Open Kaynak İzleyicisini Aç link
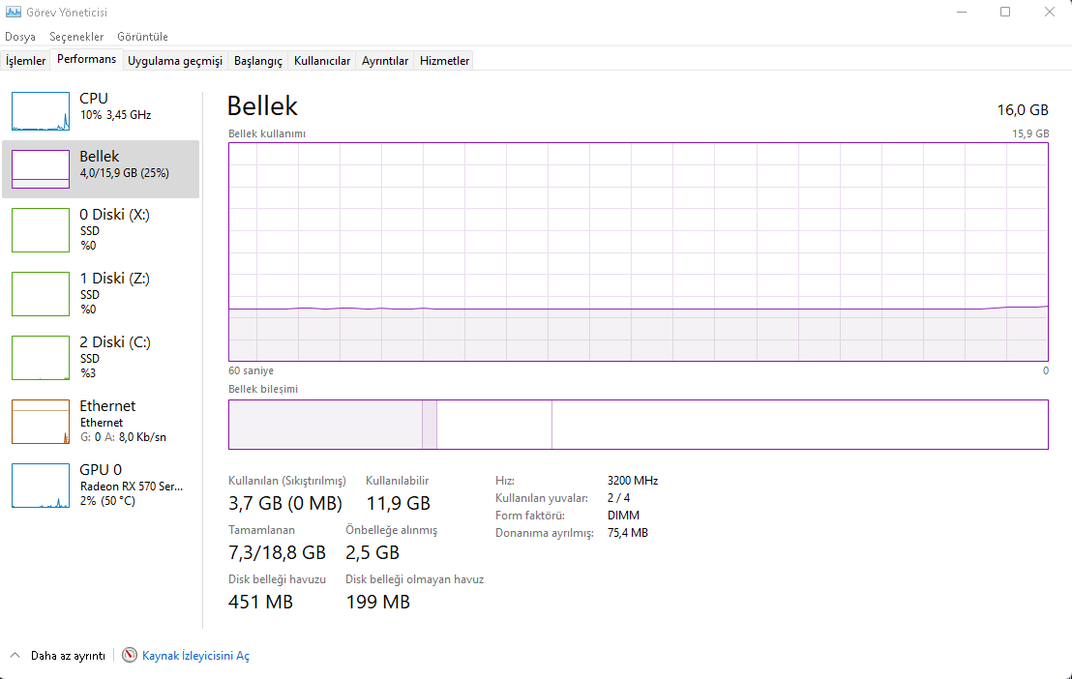The height and width of the screenshot is (679, 1072). [x=195, y=656]
